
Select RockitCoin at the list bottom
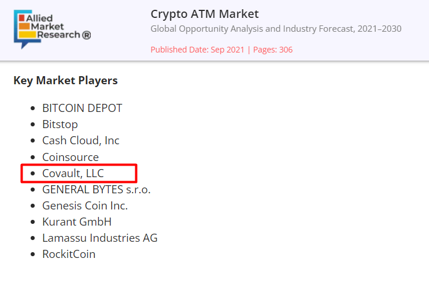[69, 254]
